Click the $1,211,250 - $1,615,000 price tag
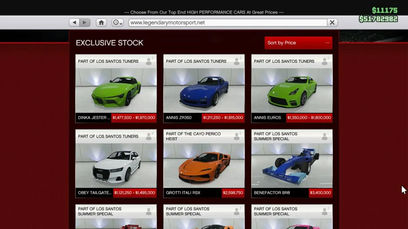Viewport: 408px width, 229px height. (x=223, y=118)
